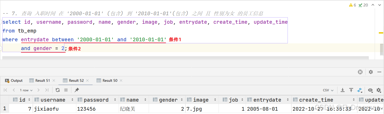The height and width of the screenshot is (114, 384).
Task: Select the job column header
Action: coord(232,100)
